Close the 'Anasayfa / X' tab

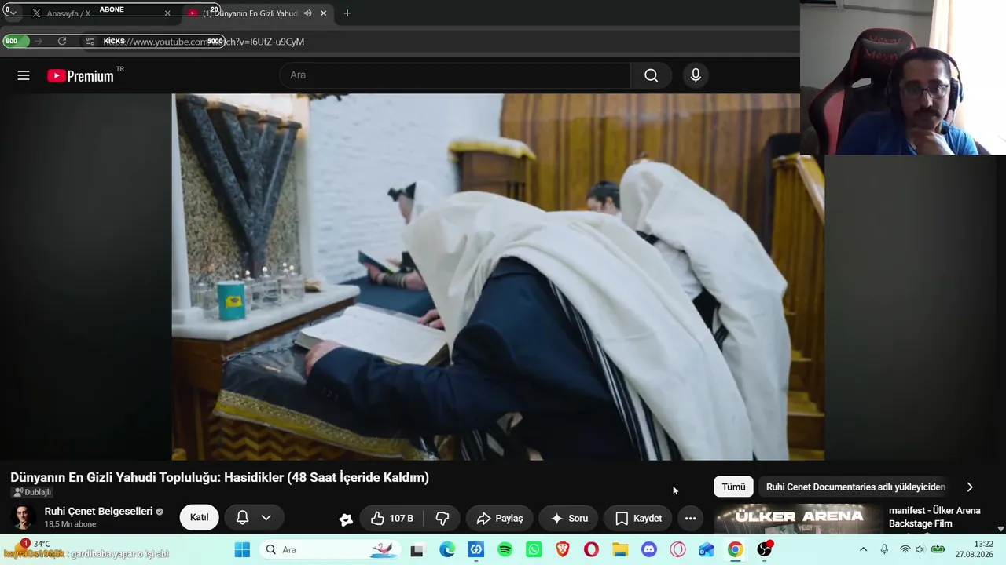coord(167,13)
